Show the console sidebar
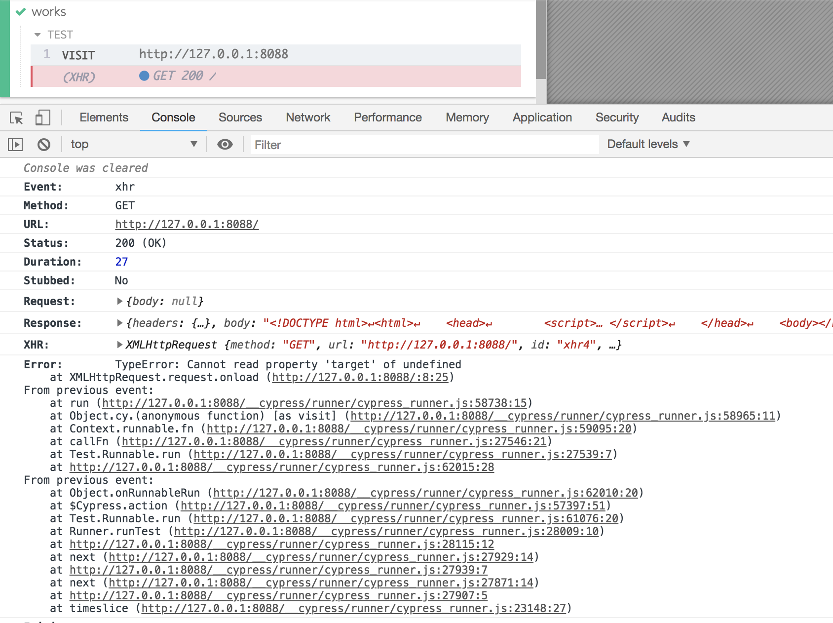The image size is (833, 623). [x=16, y=144]
